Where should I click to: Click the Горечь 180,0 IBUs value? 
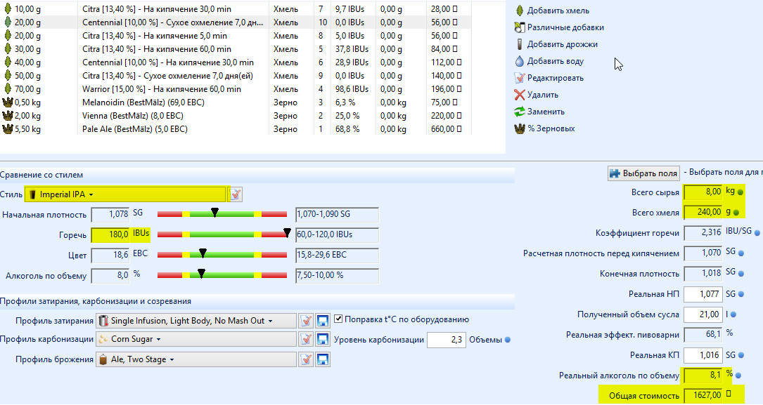(x=110, y=234)
